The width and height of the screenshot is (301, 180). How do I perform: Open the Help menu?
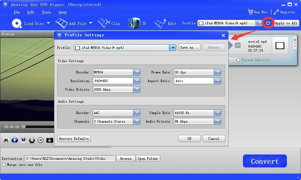(63, 12)
